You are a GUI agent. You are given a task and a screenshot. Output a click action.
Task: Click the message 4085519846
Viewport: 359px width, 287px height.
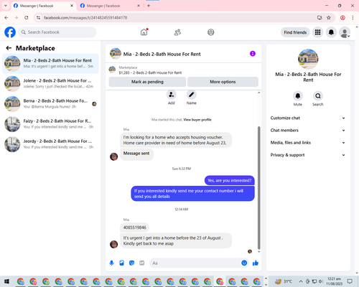[x=135, y=227]
